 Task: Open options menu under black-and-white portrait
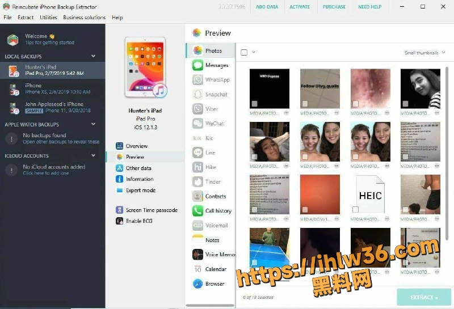(x=437, y=113)
